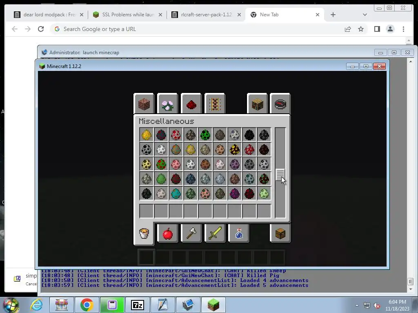Image resolution: width=418 pixels, height=313 pixels.
Task: Pick the pink spawn egg in third row
Action: [176, 164]
